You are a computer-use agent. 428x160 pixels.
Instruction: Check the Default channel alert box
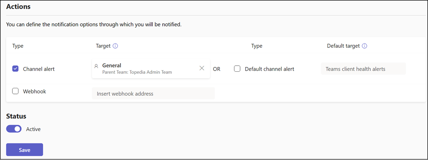click(x=237, y=69)
